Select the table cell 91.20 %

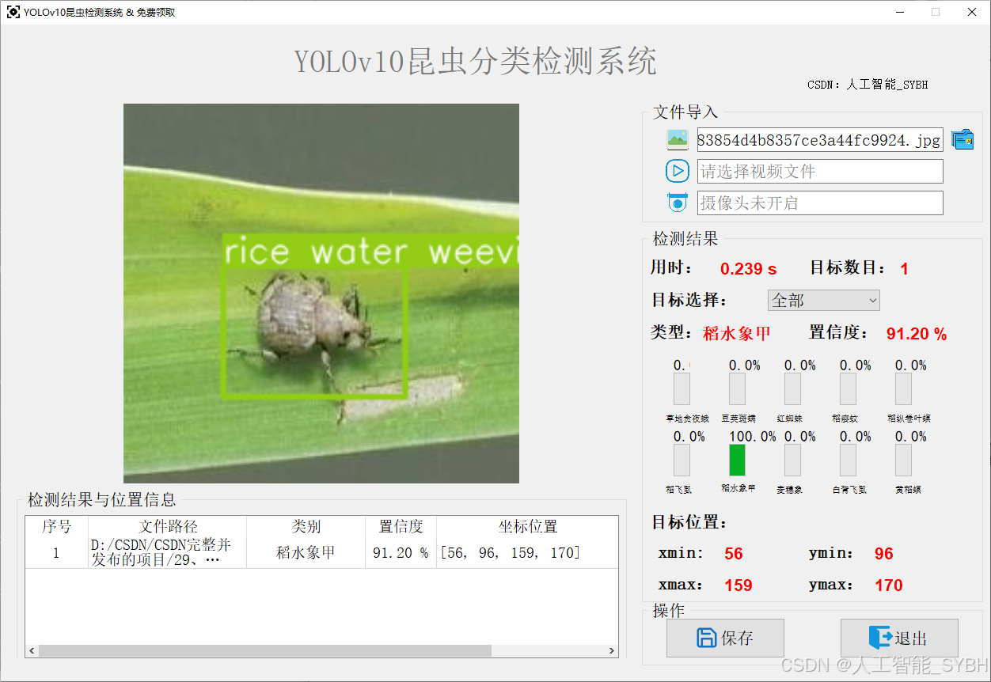(401, 553)
